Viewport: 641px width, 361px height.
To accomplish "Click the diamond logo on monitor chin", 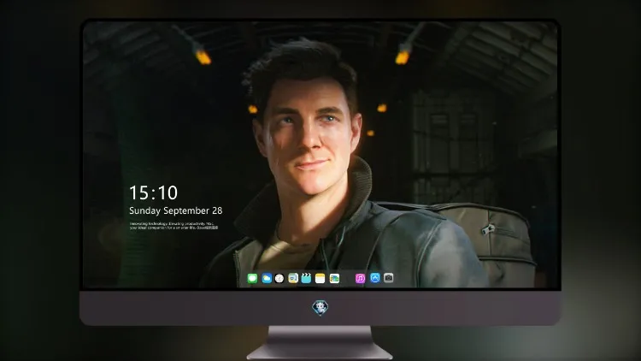I will [x=320, y=308].
